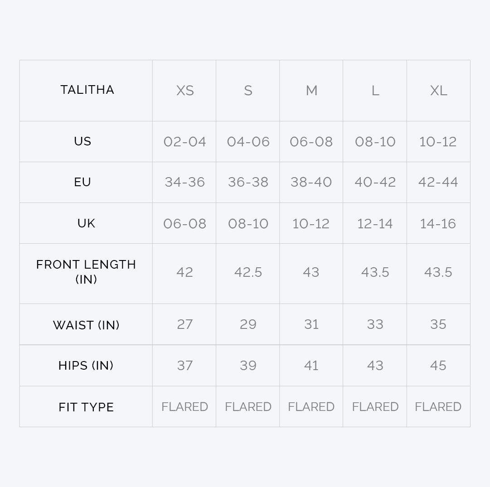Viewport: 490px width, 487px height.
Task: Select hips measurement 45 cell
Action: [438, 366]
